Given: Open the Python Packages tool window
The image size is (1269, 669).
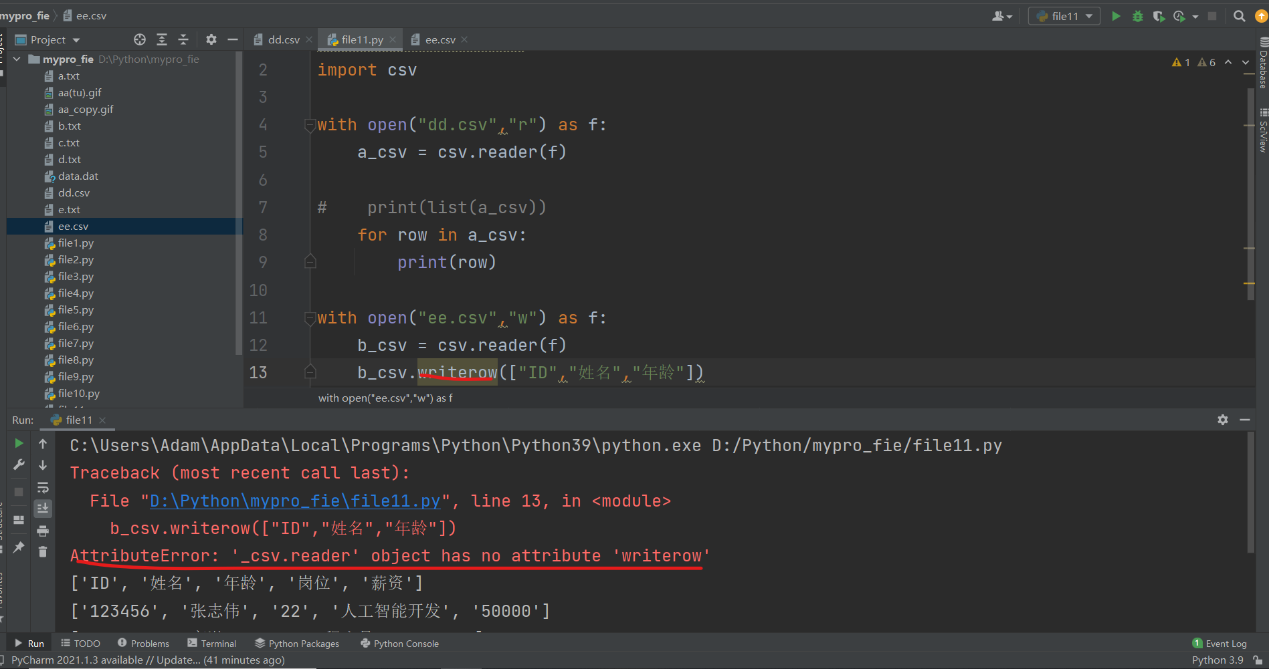Looking at the screenshot, I should point(297,644).
